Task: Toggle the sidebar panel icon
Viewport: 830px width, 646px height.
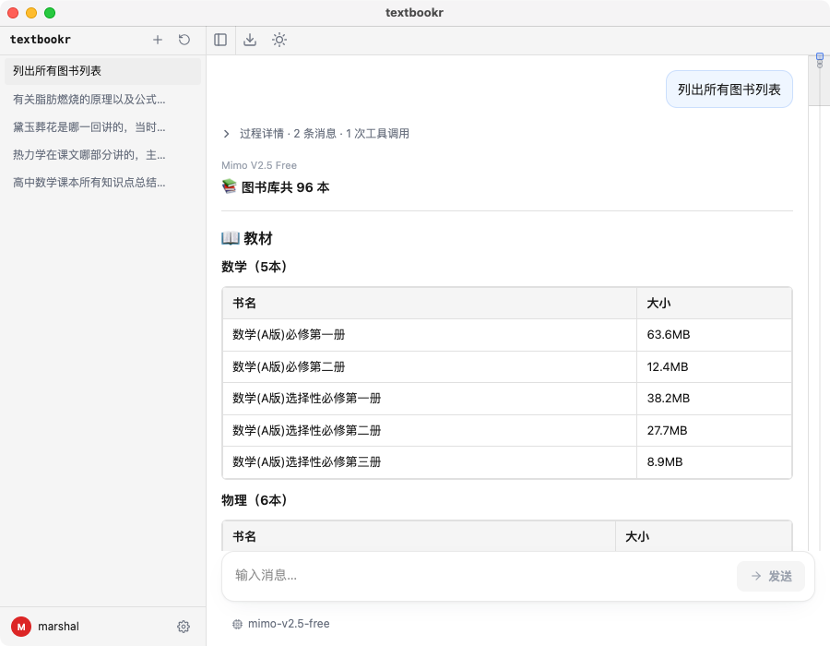Action: point(220,40)
